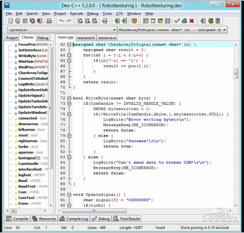The height and width of the screenshot is (233, 244).
Task: Click the code editor vertical scrollbar thumb
Action: 236,74
